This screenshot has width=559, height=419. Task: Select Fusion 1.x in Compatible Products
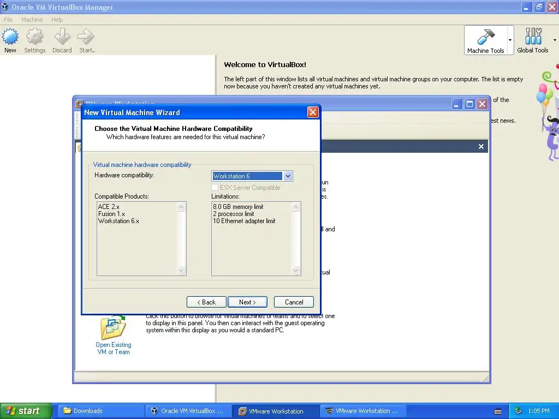click(111, 214)
